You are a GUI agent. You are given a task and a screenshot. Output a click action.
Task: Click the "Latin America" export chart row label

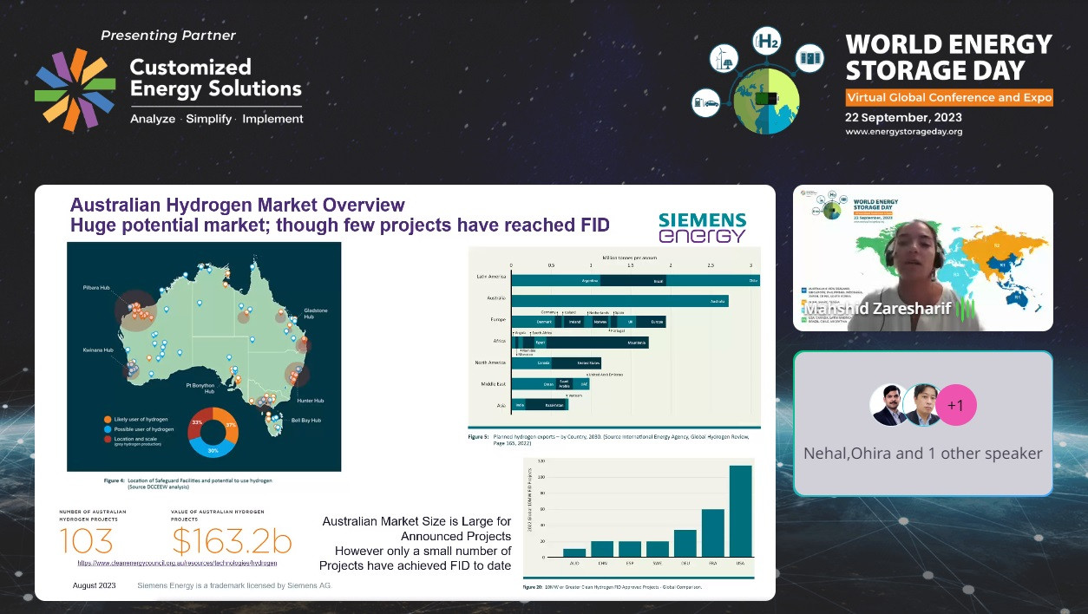pos(493,278)
